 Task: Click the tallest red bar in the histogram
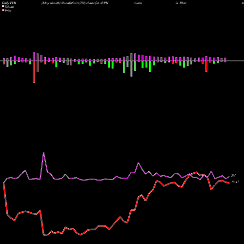click(x=34, y=72)
